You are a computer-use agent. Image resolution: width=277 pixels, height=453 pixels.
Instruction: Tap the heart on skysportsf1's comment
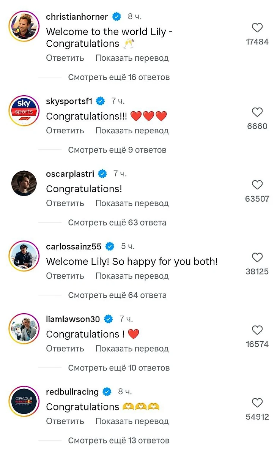257,112
